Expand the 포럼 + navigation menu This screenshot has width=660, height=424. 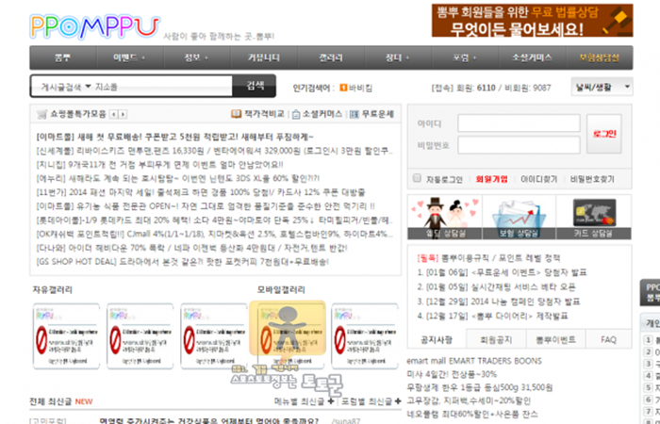[x=465, y=57]
